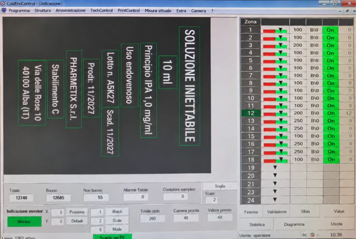The height and width of the screenshot is (239, 356).
Task: Click the Diagramma button
Action: (x=294, y=224)
